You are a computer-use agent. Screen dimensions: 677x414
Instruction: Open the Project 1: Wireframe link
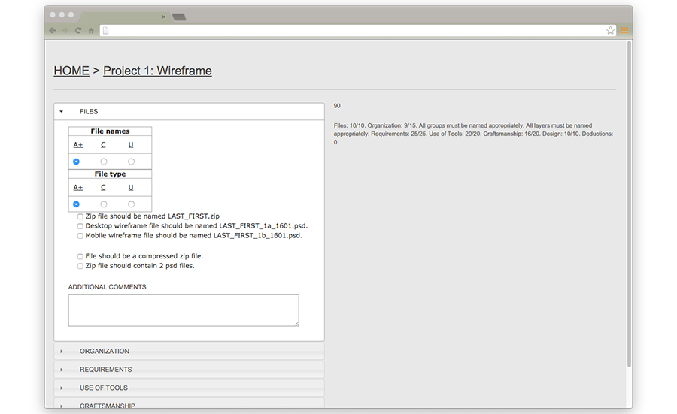(157, 71)
